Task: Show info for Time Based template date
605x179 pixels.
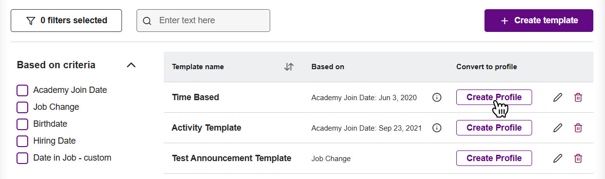Action: 437,97
